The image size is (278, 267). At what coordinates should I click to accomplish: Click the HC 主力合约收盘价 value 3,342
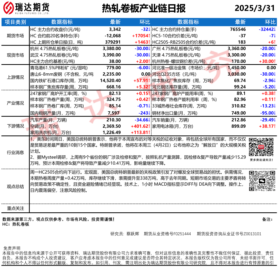click(x=115, y=29)
